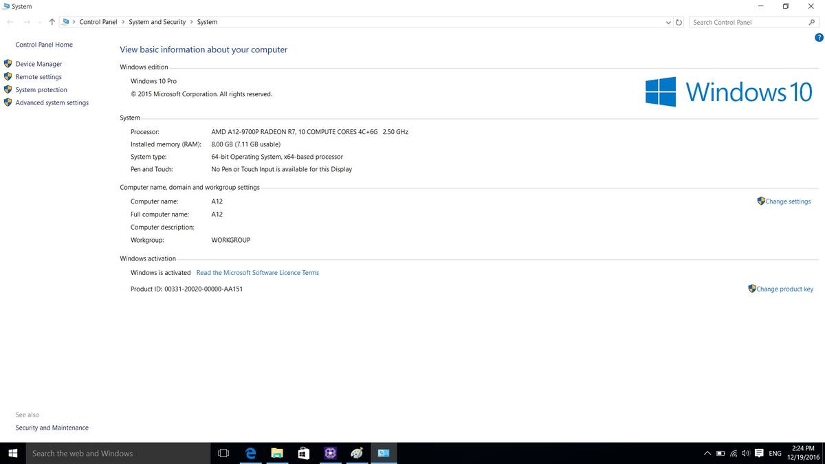Open Task View on the taskbar
The image size is (825, 464).
223,454
